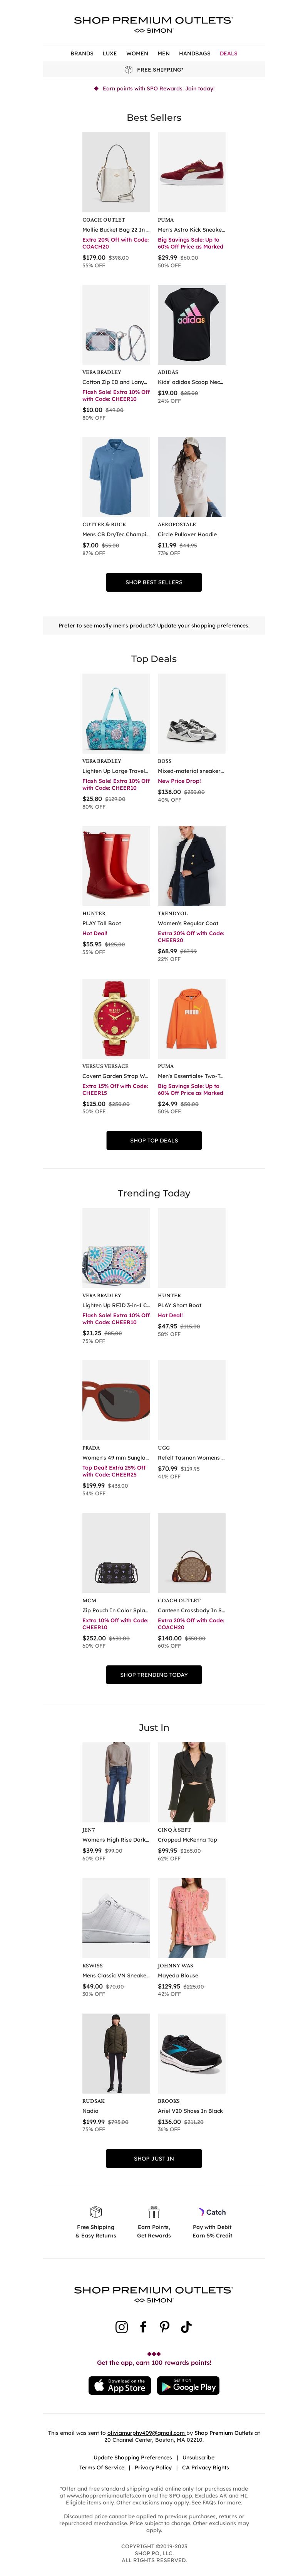The height and width of the screenshot is (2576, 308).
Task: Click the Shop Trending Today button
Action: [154, 1674]
